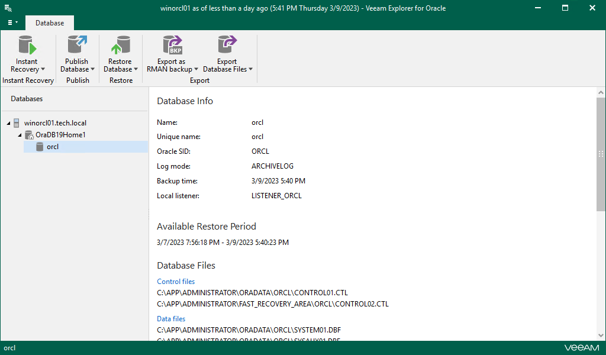This screenshot has height=355, width=606.
Task: Click the Restore Database icon
Action: 120,46
